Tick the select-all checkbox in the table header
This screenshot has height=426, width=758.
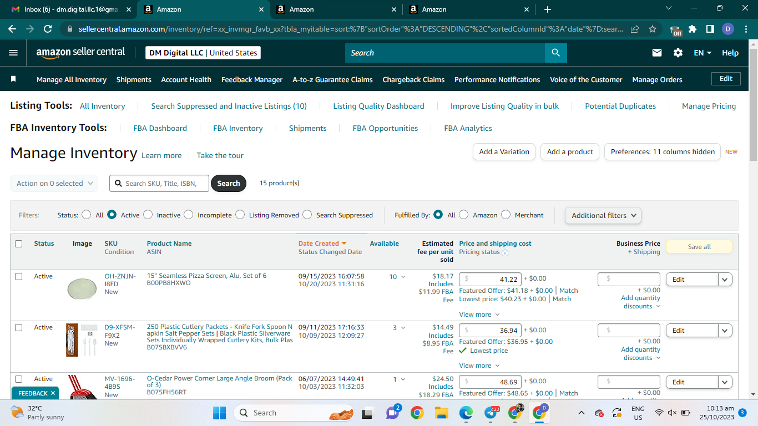point(19,244)
